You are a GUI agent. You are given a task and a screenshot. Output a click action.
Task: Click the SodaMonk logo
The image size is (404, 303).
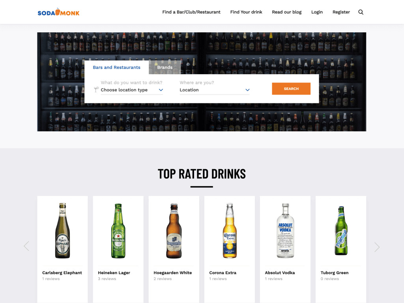(58, 12)
